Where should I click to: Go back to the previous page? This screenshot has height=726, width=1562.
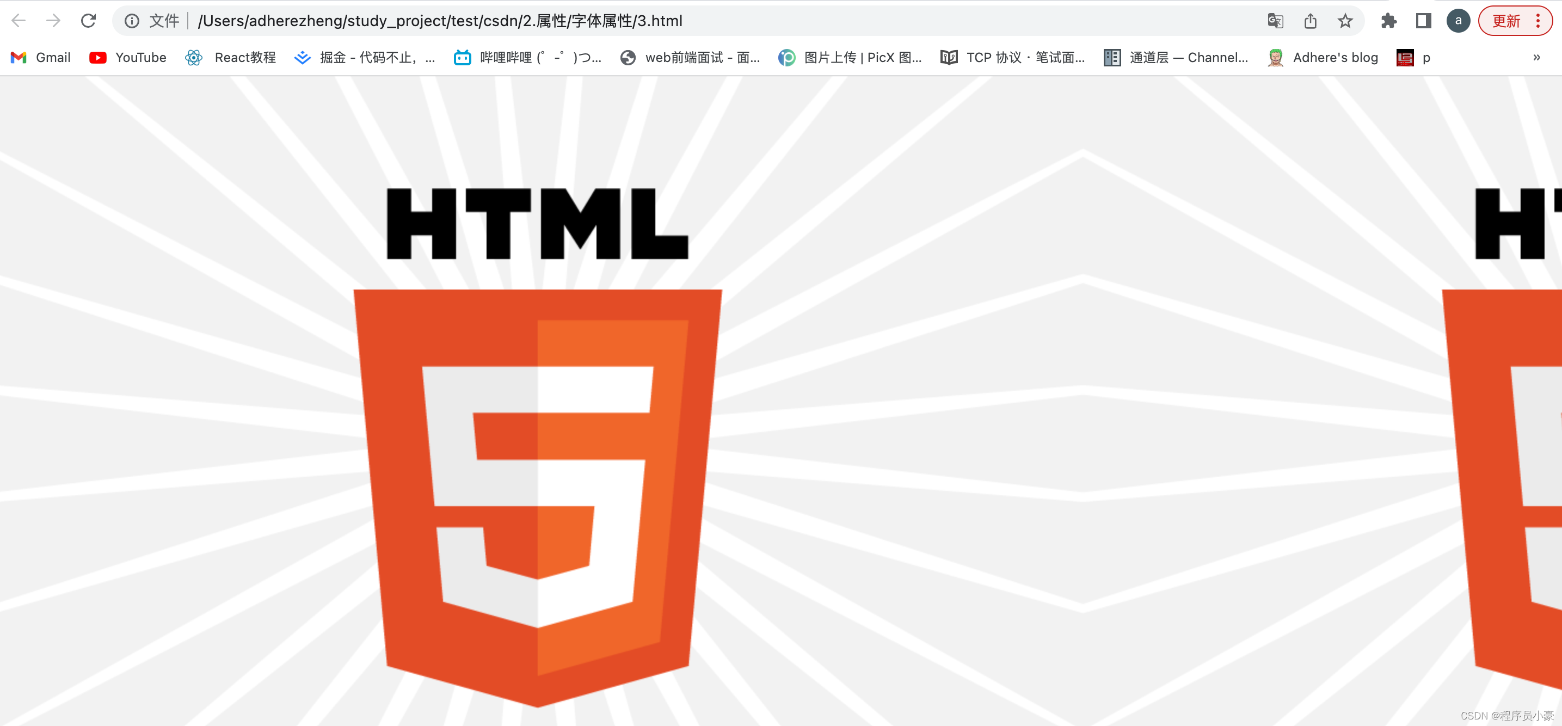19,21
